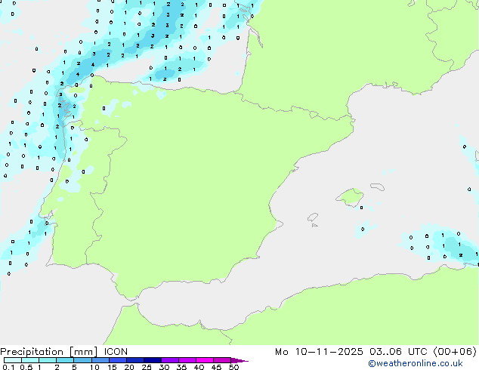Viewport: 479px width, 370px height.
Task: Click the '20' legend scale label
Action: (129, 367)
